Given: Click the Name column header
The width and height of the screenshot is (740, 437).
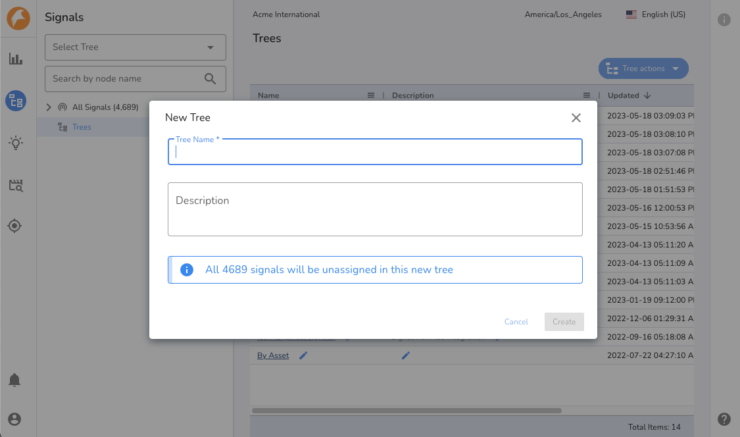Looking at the screenshot, I should (x=268, y=95).
